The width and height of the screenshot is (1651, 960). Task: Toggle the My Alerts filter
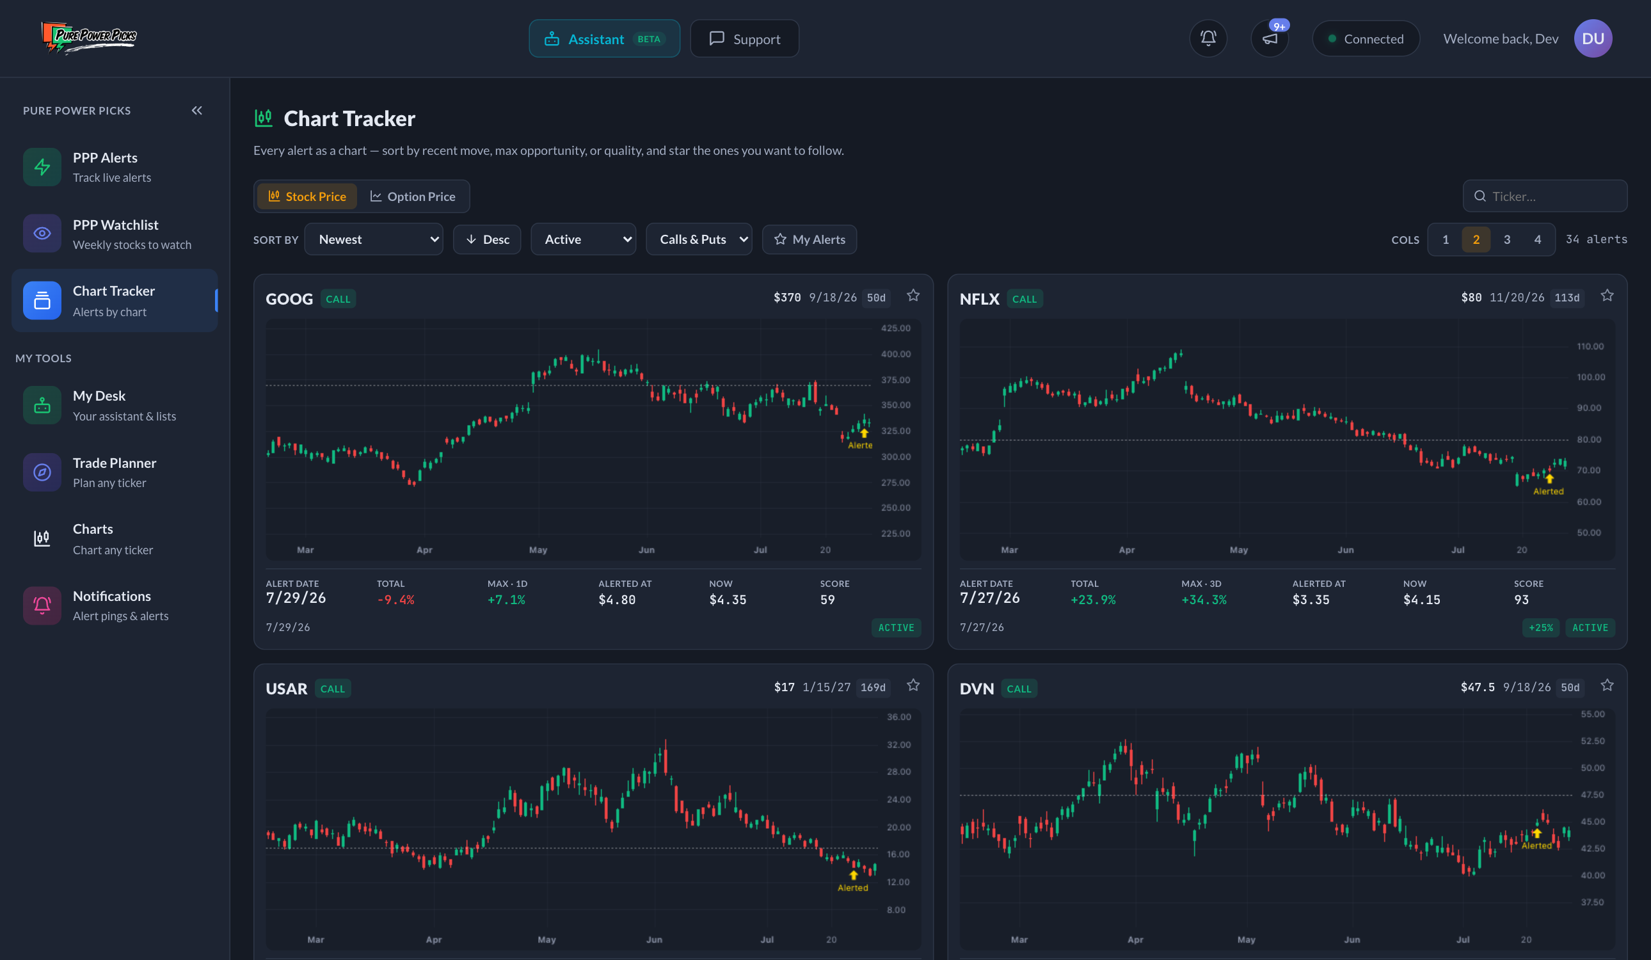point(809,239)
